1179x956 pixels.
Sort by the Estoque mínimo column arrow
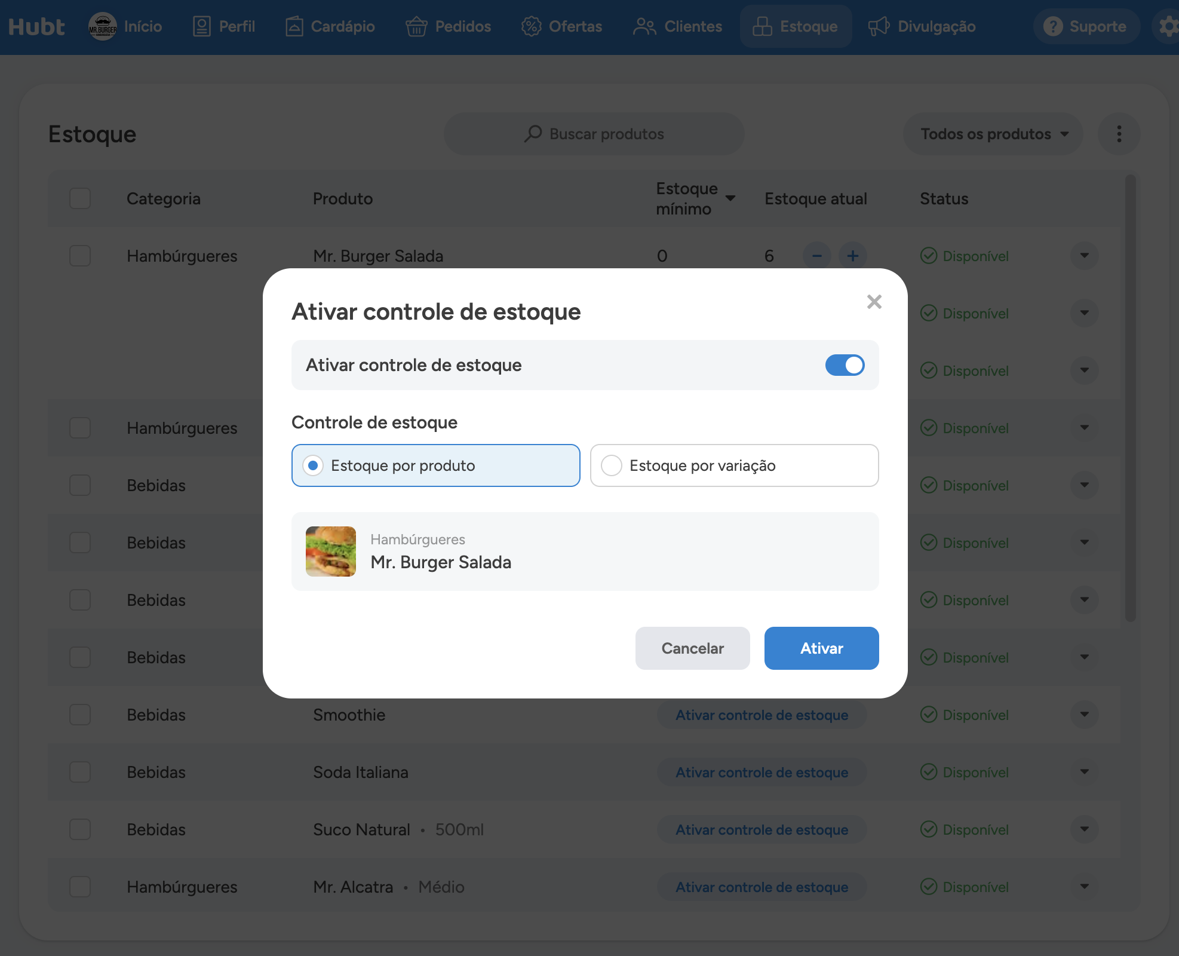[730, 198]
